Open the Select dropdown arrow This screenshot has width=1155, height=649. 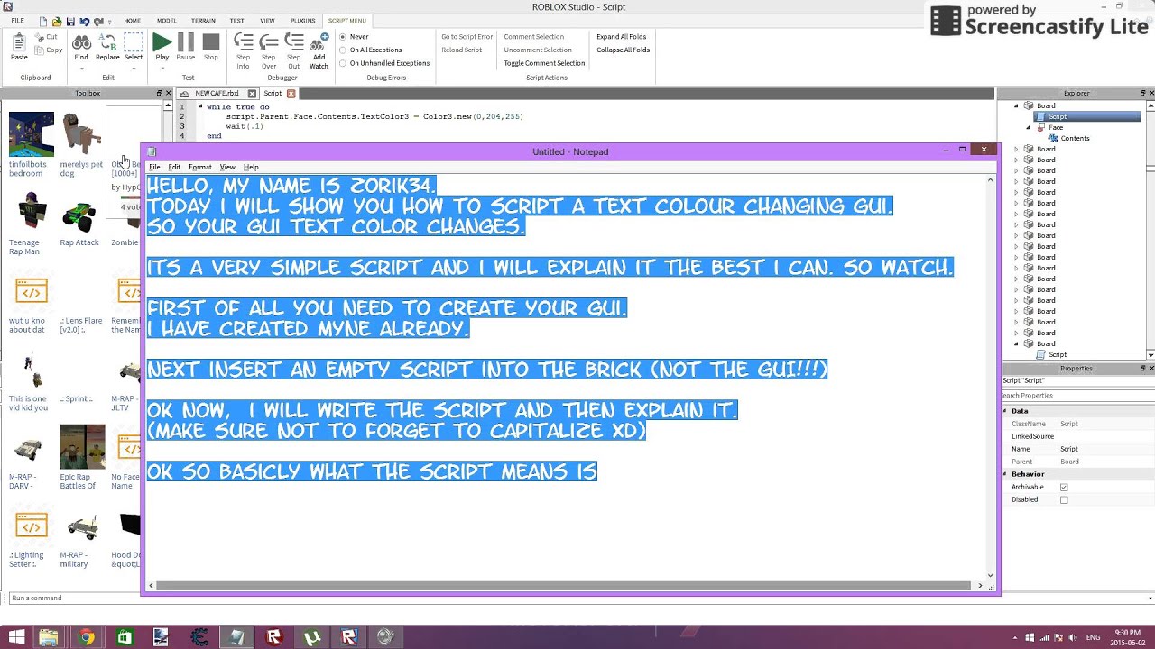pyautogui.click(x=134, y=69)
